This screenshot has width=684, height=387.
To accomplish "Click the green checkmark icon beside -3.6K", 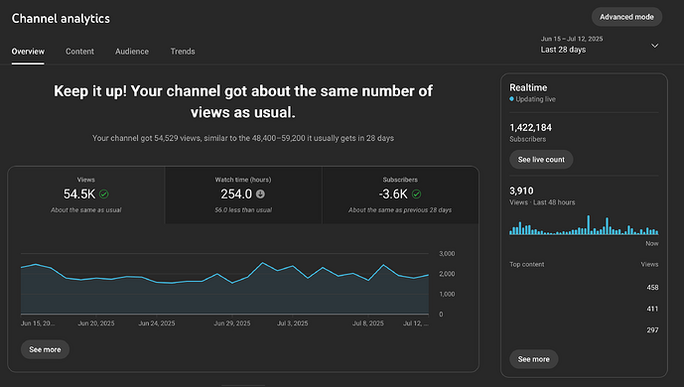I will (417, 193).
